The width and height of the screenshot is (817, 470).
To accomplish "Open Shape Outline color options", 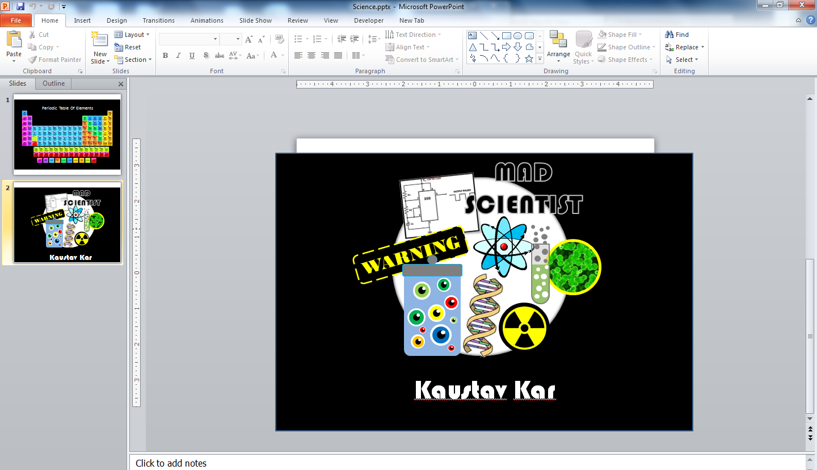I will coord(627,47).
